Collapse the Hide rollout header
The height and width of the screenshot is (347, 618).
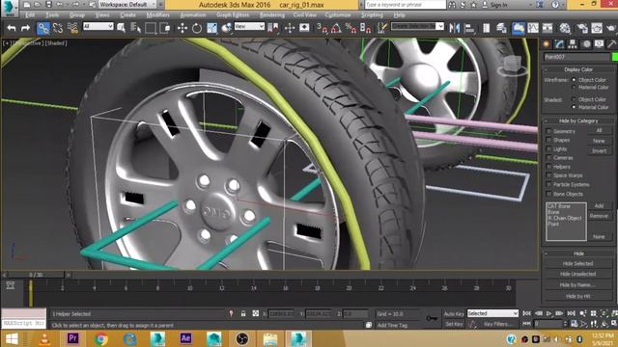[578, 254]
